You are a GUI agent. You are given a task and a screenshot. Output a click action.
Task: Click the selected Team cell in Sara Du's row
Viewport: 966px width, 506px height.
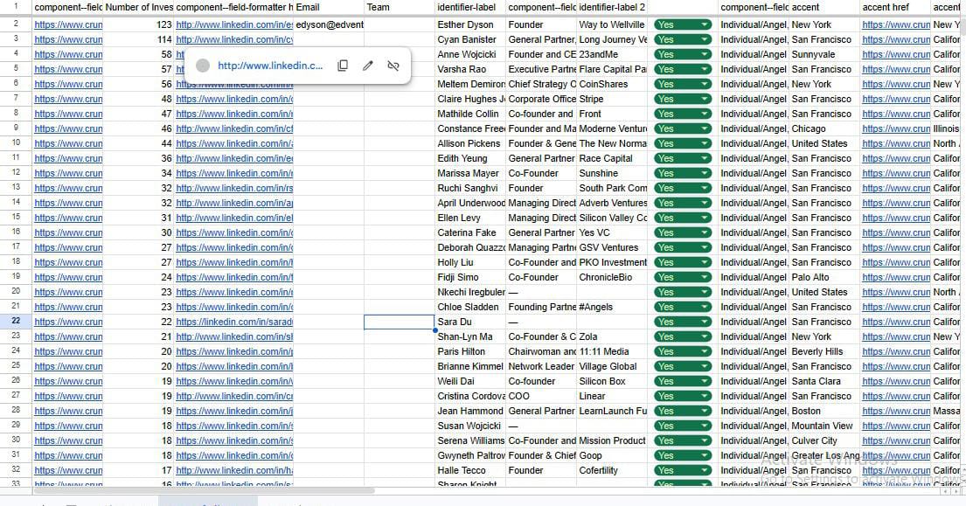pos(400,322)
